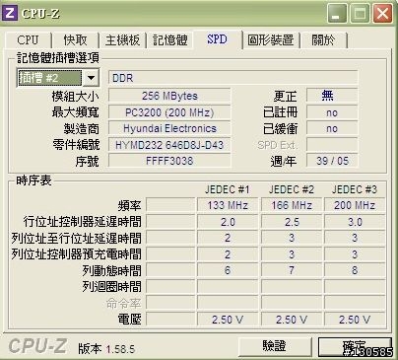
Task: Click serial number FFFF3038
Action: [x=169, y=161]
